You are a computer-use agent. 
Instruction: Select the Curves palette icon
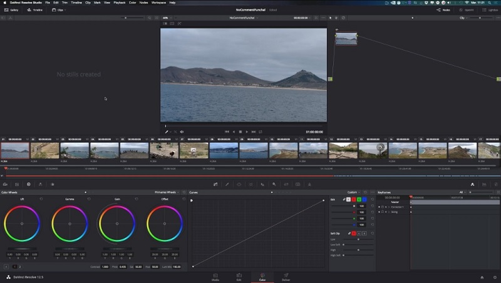coord(215,184)
